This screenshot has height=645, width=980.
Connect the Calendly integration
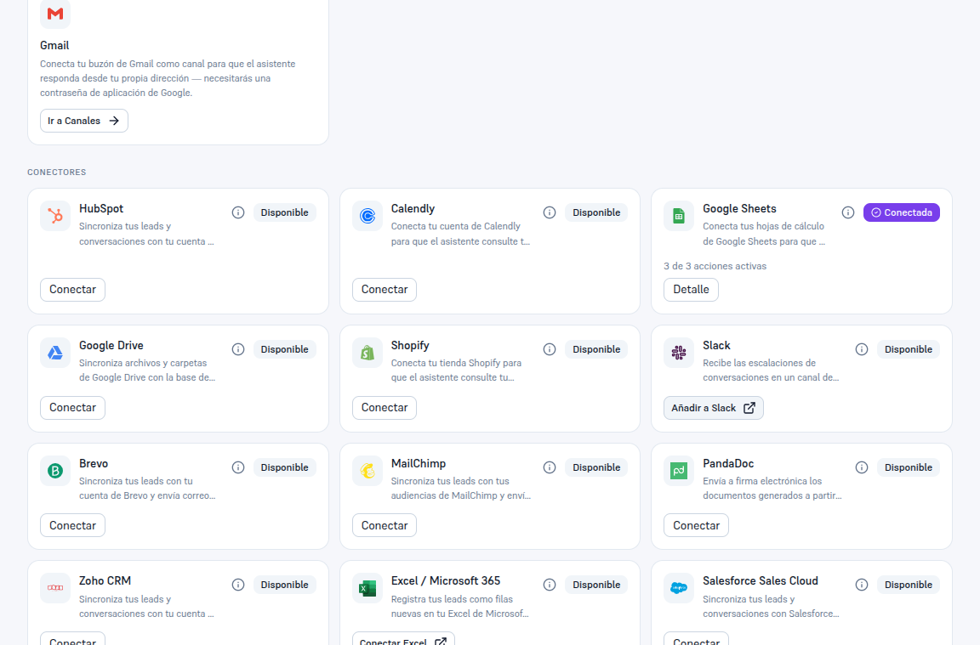[x=385, y=290]
